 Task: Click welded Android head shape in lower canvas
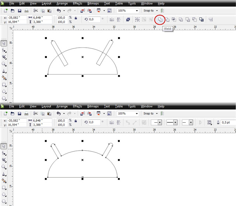(x=83, y=160)
